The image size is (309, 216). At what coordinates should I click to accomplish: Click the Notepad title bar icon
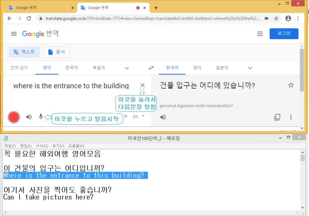(x=5, y=138)
